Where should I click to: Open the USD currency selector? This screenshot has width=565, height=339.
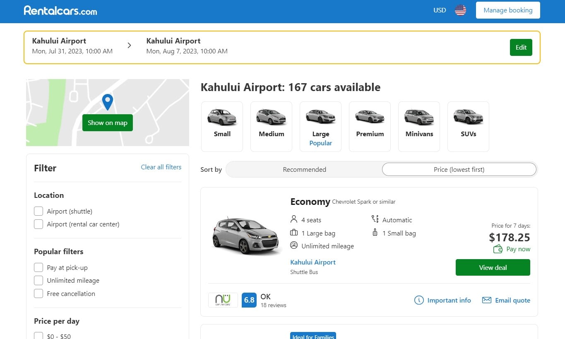440,10
